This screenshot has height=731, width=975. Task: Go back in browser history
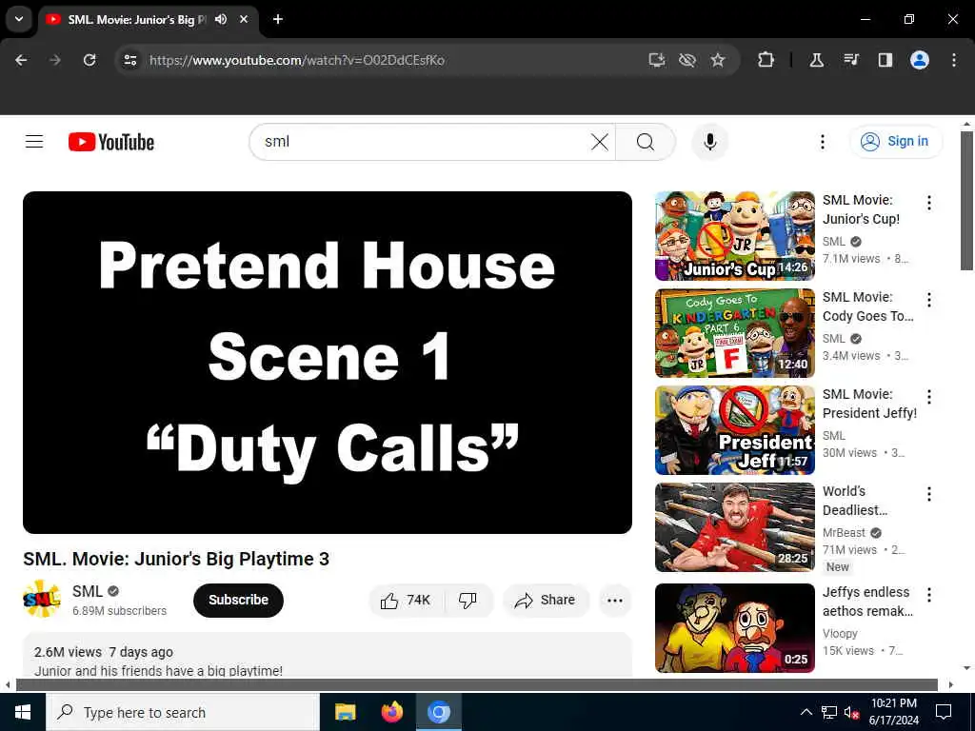point(21,60)
